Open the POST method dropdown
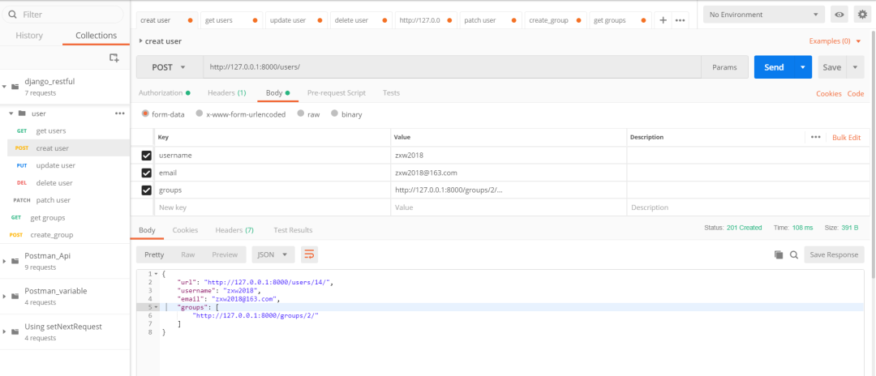The width and height of the screenshot is (876, 376). [170, 67]
